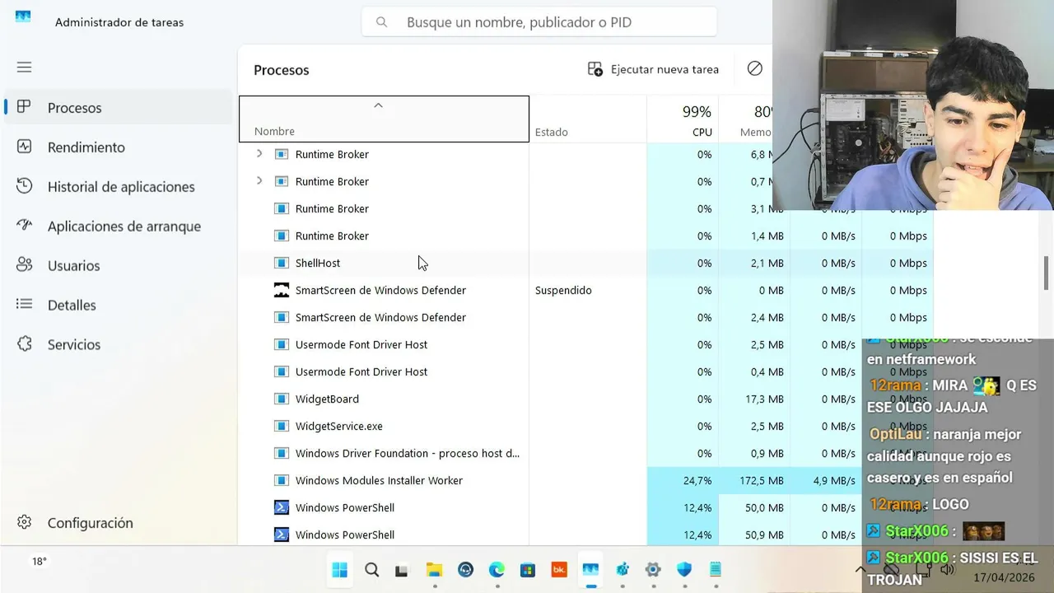
Task: Click the Task Manager taskbar icon
Action: (590, 569)
